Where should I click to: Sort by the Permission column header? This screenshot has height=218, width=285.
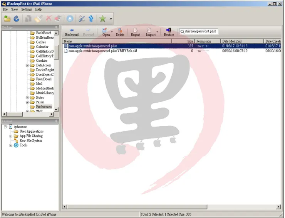208,41
